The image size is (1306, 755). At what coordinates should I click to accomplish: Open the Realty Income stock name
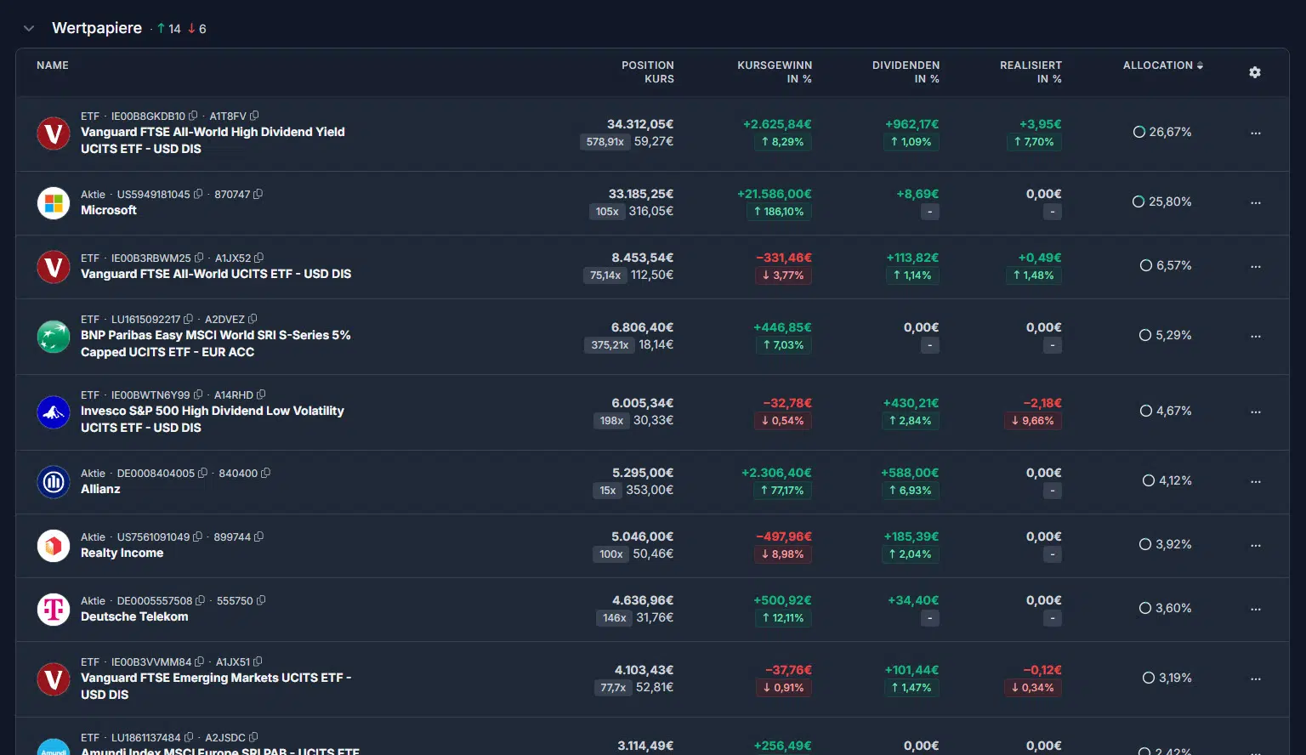[122, 553]
